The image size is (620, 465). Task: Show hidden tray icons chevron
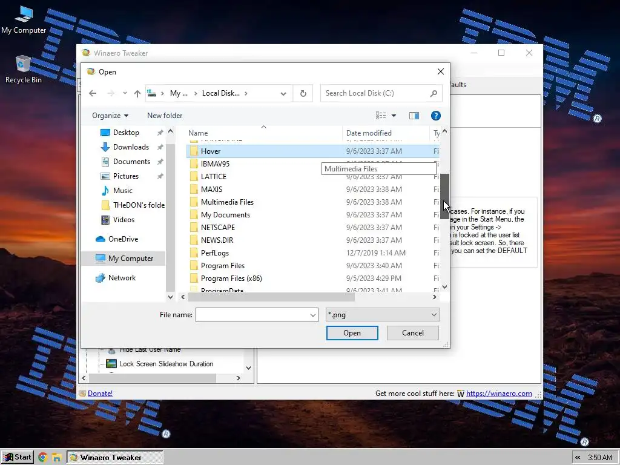pos(578,458)
